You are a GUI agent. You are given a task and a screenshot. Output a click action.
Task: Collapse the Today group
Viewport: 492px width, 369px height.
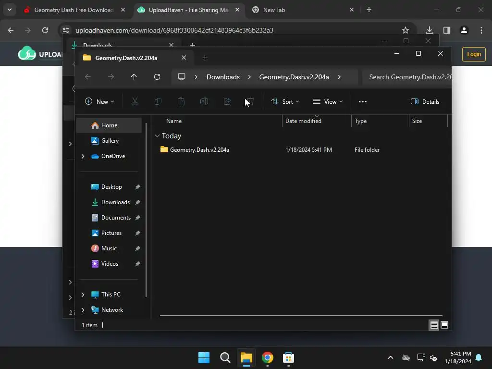tap(157, 136)
